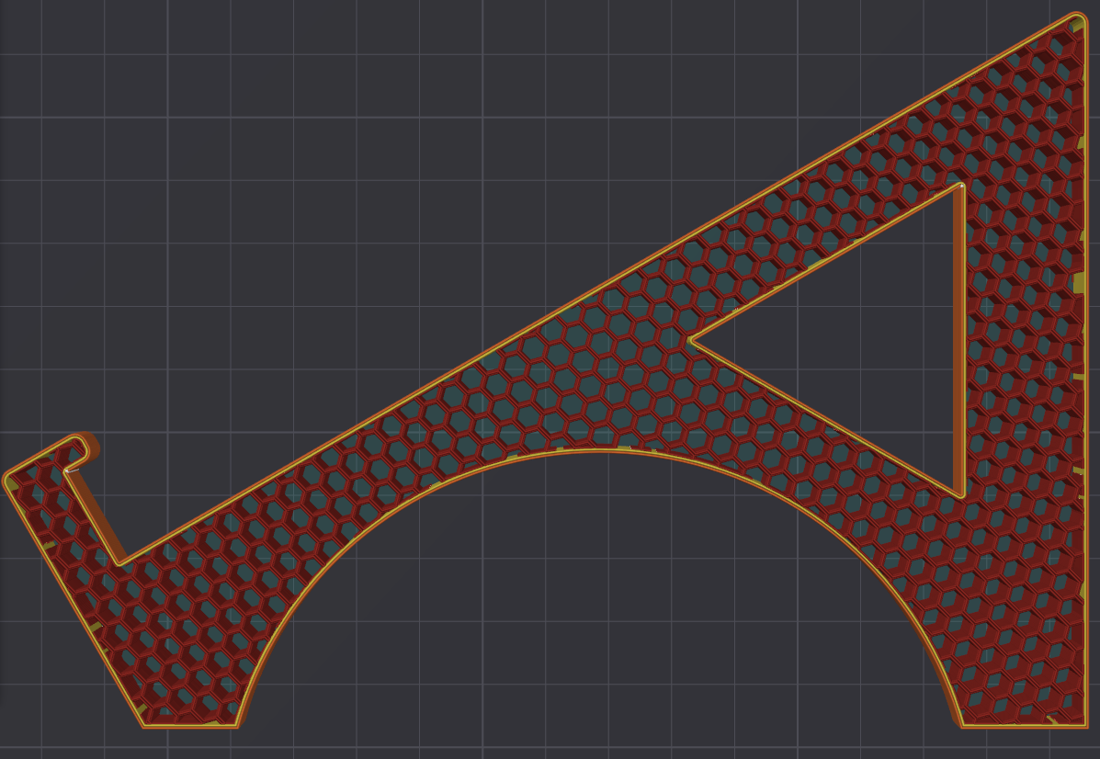The height and width of the screenshot is (759, 1100).
Task: Click the bottom-right corner of the triangular cutout
Action: [x=960, y=495]
